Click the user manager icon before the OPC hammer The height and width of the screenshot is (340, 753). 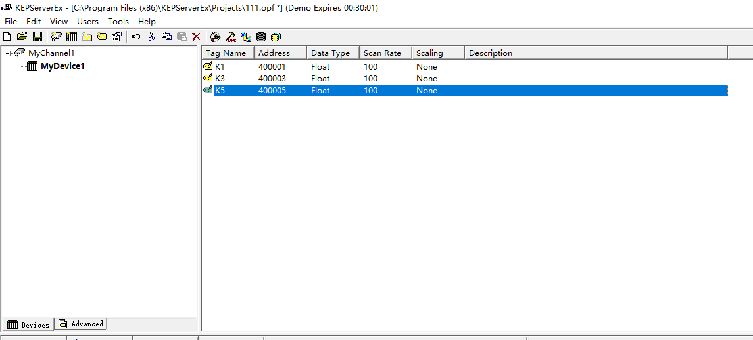tap(216, 37)
